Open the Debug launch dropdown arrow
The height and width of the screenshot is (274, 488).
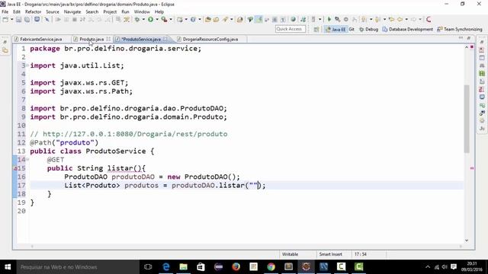click(x=143, y=20)
